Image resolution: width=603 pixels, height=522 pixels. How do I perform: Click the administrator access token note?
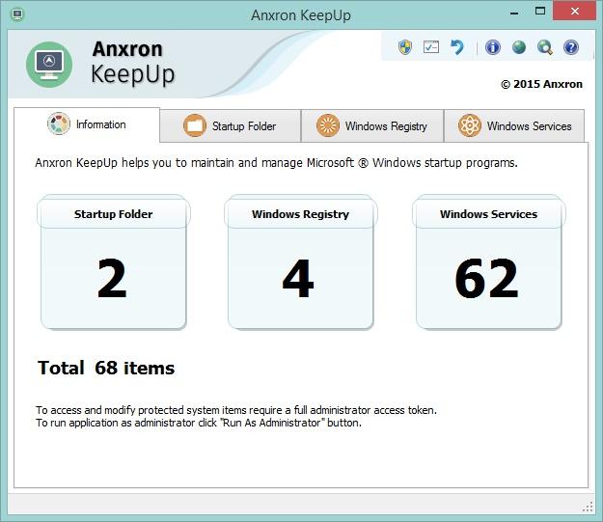click(236, 410)
